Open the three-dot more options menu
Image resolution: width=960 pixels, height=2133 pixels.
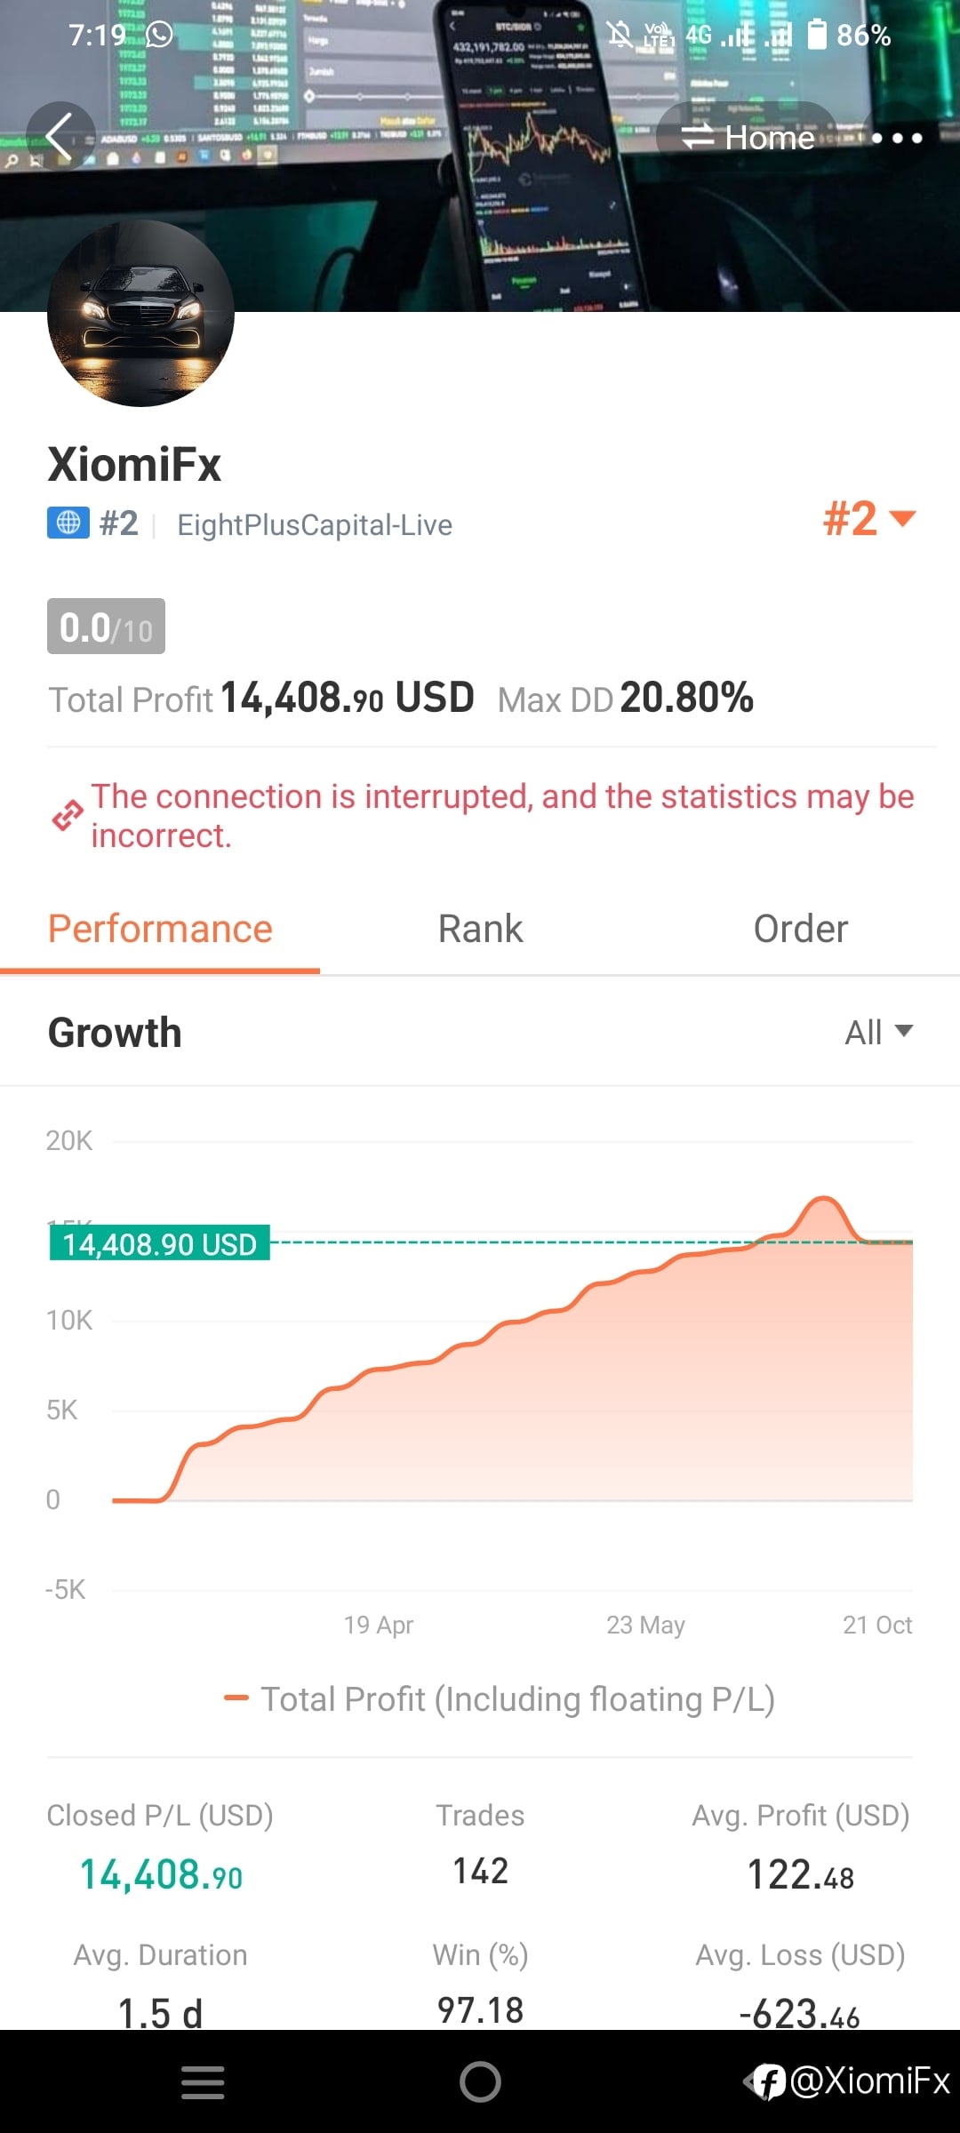(897, 138)
